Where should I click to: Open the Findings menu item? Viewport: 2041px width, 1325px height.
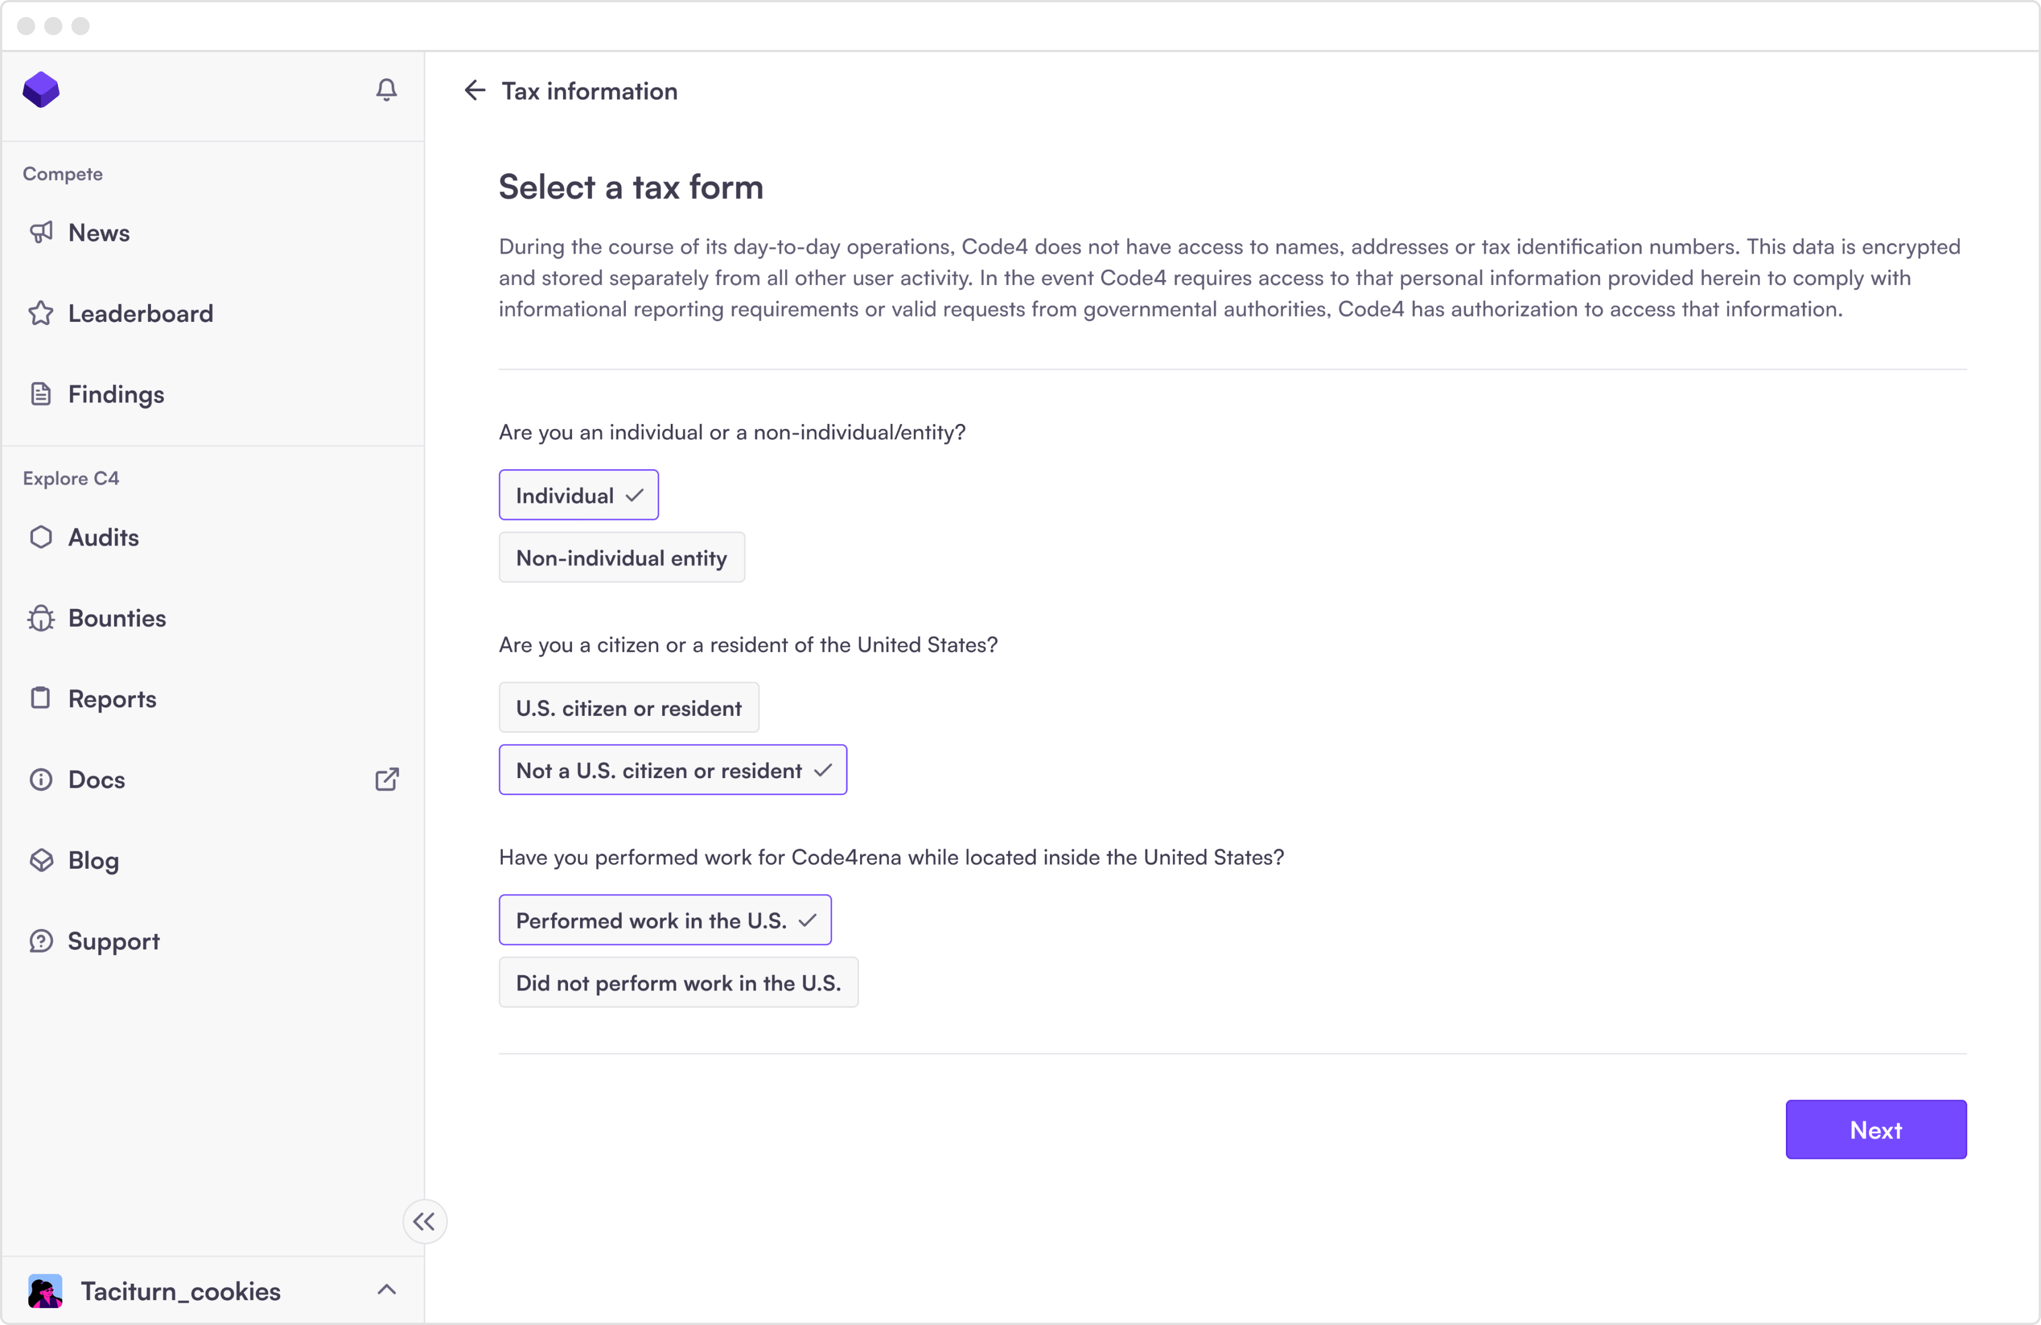pyautogui.click(x=116, y=394)
